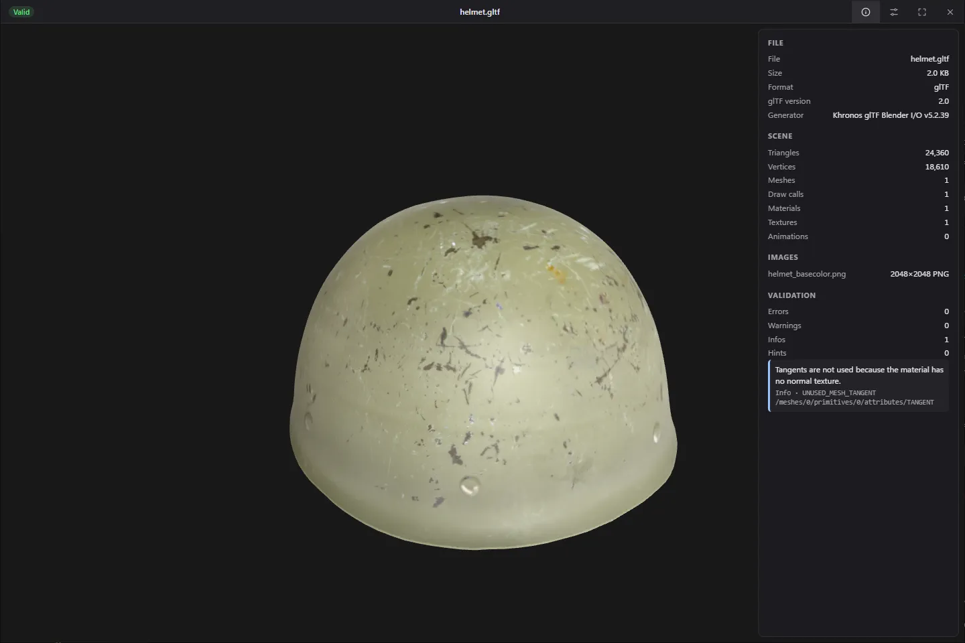Click the File name value helmet.gltf
965x643 pixels.
point(929,59)
